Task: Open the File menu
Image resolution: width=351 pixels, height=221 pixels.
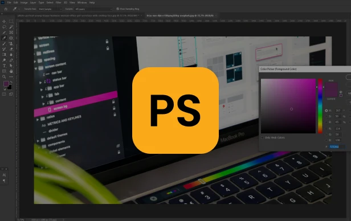Action: [9, 2]
